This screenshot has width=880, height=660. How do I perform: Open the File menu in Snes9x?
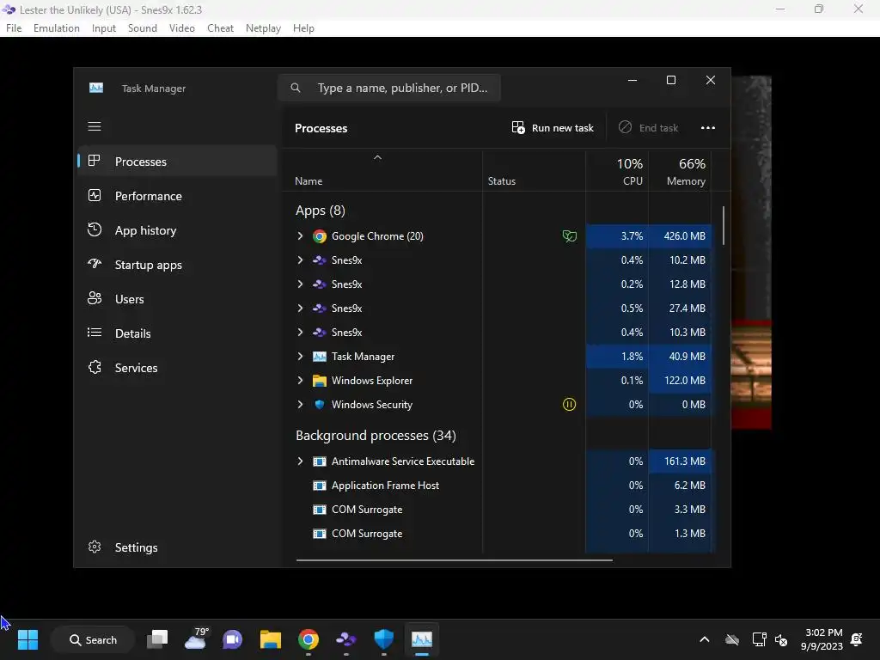(14, 28)
